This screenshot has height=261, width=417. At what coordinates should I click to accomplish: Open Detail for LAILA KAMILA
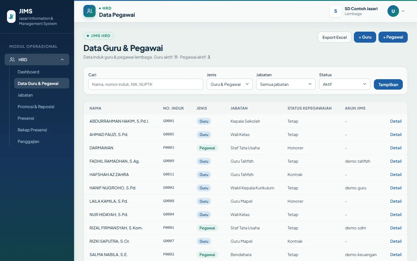click(396, 201)
